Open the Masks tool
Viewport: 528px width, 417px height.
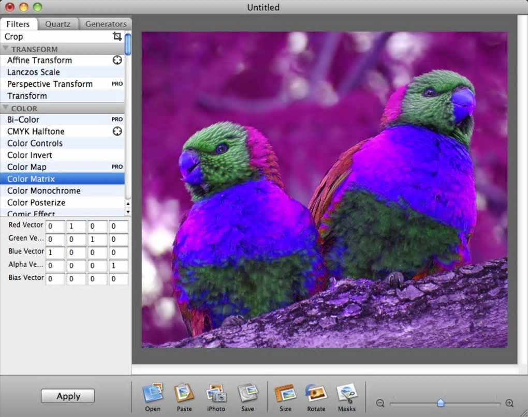point(346,394)
